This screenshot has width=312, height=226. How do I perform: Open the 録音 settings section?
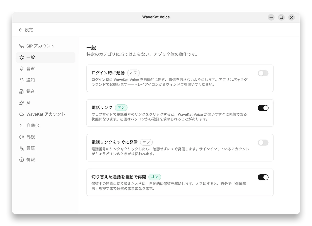coord(45,91)
